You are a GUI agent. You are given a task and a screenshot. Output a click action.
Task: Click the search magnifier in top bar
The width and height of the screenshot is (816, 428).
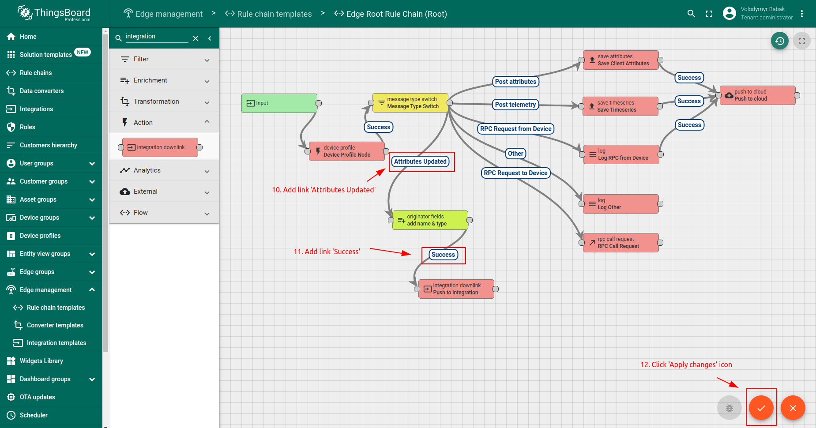point(692,14)
